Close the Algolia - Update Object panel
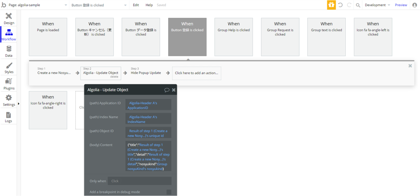Screen dimensions: 420x196 (x=174, y=90)
